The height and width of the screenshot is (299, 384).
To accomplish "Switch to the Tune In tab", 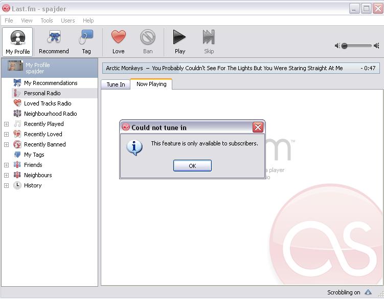I will point(116,84).
